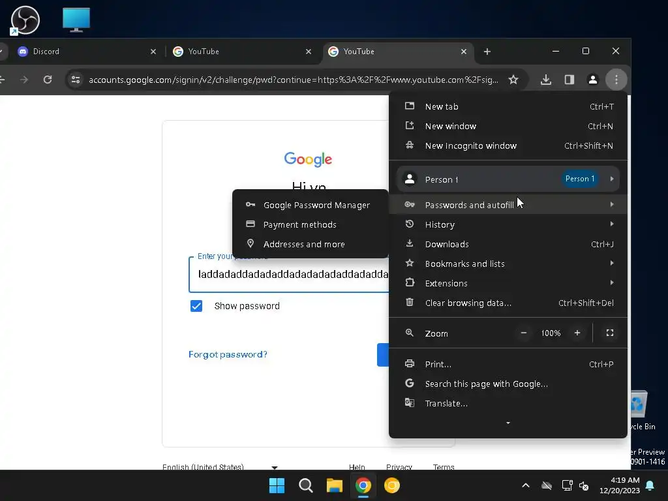Open Google Password Manager submenu entry

click(x=310, y=205)
